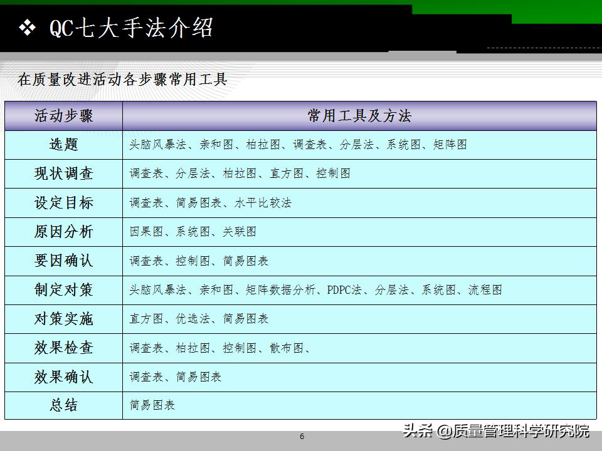The image size is (602, 451).
Task: Click the slide title 'QC七大手法介绍'
Action: point(131,28)
